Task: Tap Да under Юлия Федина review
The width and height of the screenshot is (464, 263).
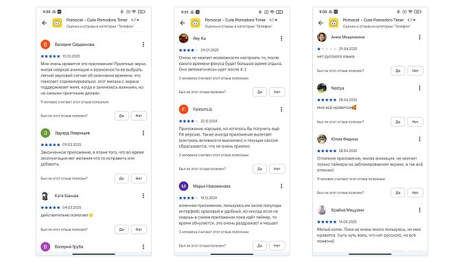Action: pos(398,192)
